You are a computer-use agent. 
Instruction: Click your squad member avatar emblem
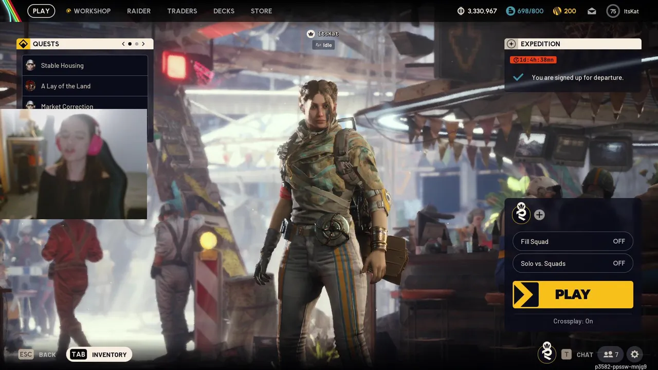tap(521, 213)
